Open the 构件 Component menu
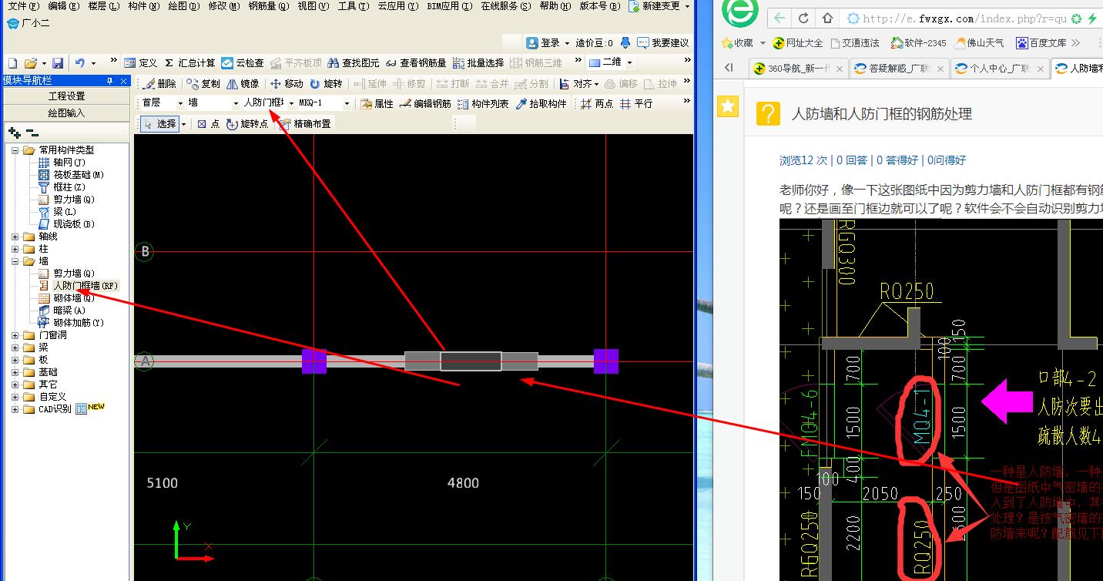Image resolution: width=1103 pixels, height=581 pixels. [143, 6]
